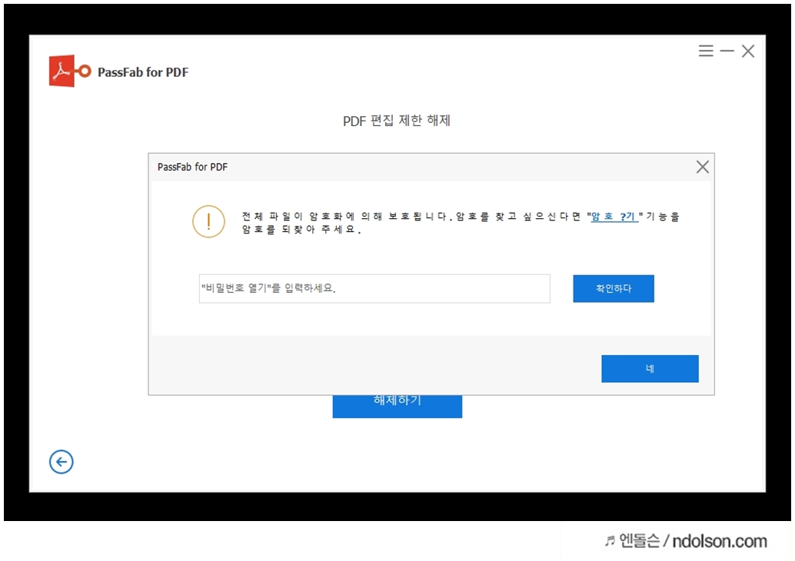The width and height of the screenshot is (795, 561).
Task: Open the hamburger menu icon
Action: 705,51
